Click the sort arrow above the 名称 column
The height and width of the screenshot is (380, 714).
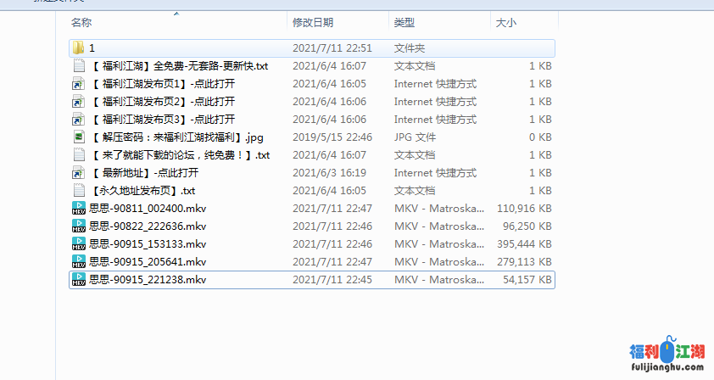coord(176,14)
